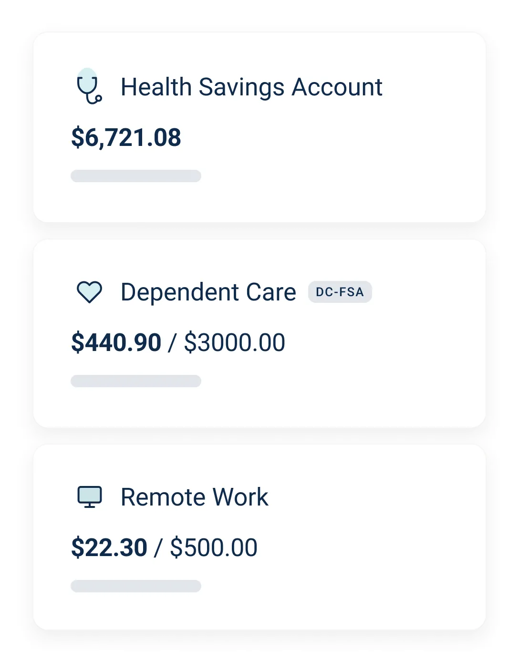Select the heart icon beside Dependent Care
Viewport: 519px width, 661px height.
89,292
